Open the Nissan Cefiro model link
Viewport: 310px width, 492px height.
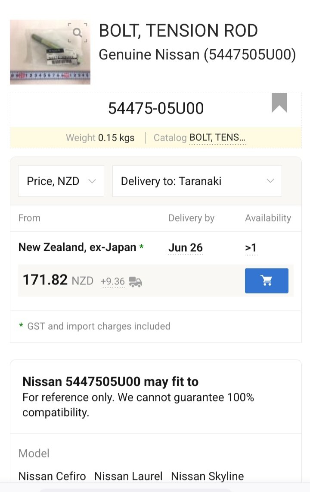point(52,476)
